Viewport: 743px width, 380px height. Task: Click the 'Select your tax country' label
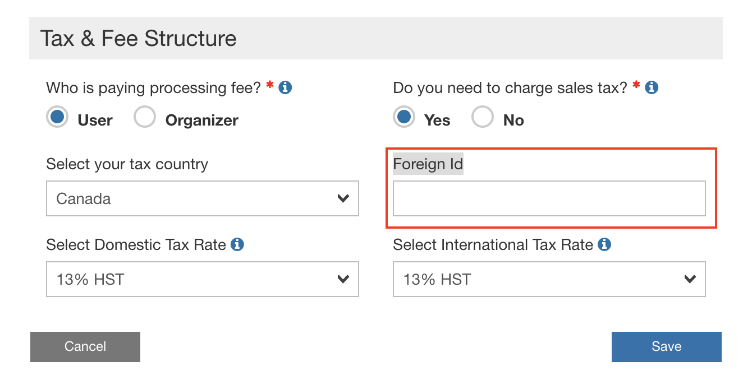127,164
